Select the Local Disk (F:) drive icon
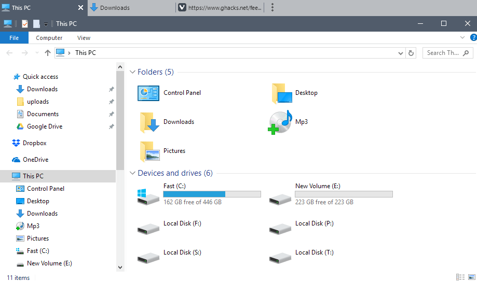Viewport: 477px width, 282px height. click(148, 229)
